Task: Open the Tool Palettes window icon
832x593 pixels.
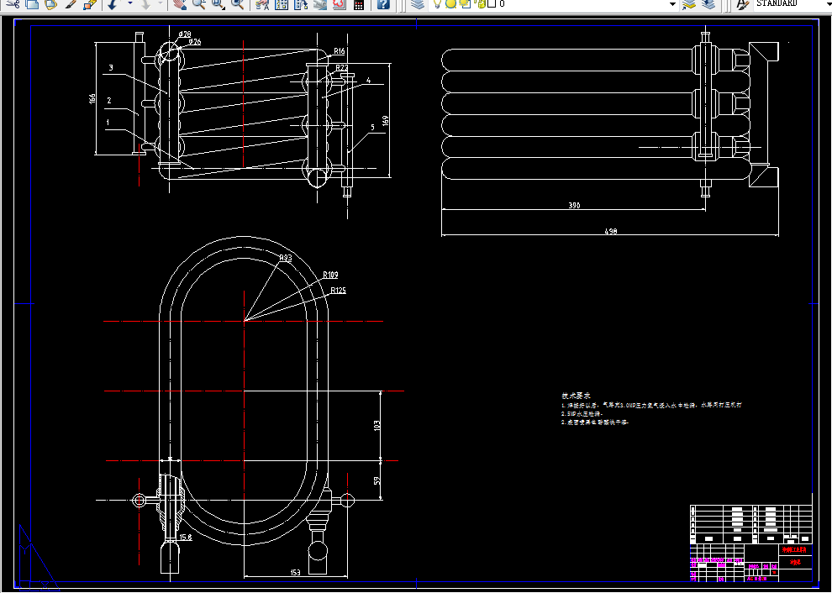Action: click(301, 4)
